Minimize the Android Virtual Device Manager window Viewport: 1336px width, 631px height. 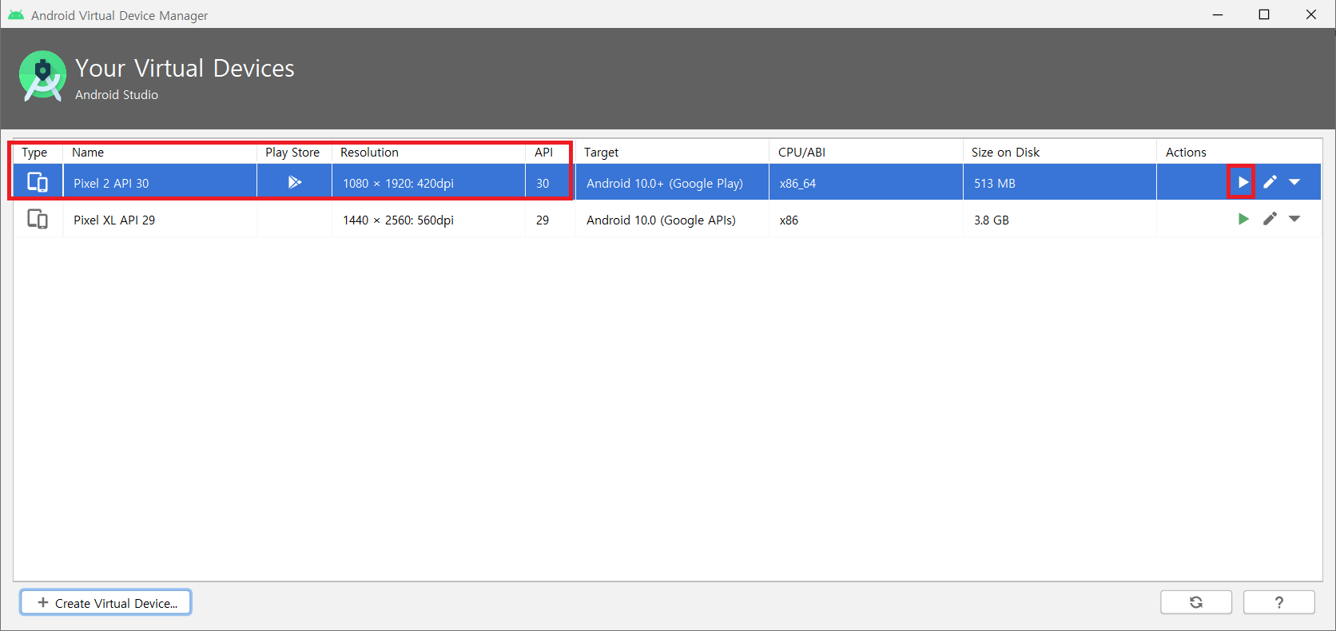pos(1218,14)
